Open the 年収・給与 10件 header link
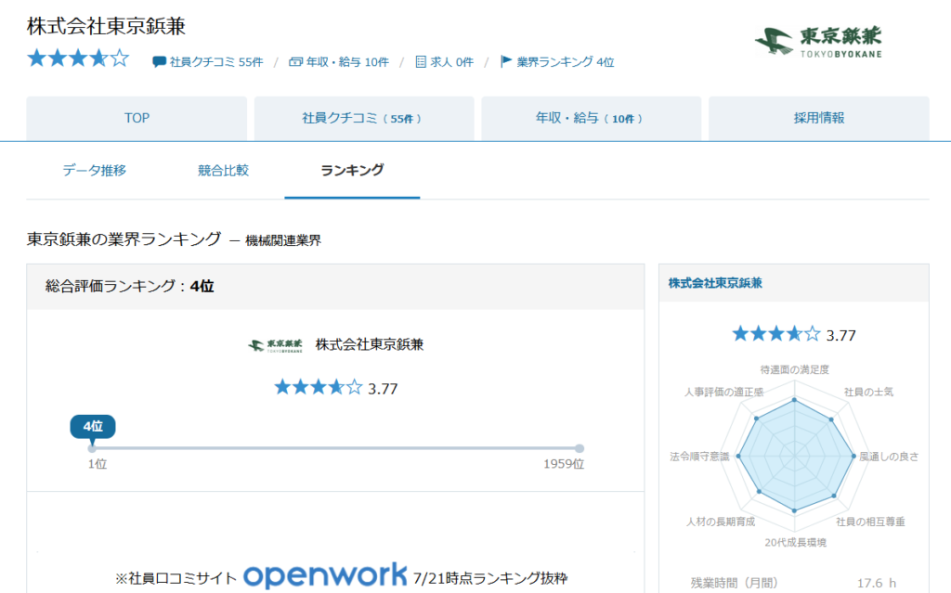Viewport: 951px width, 593px height. (347, 62)
